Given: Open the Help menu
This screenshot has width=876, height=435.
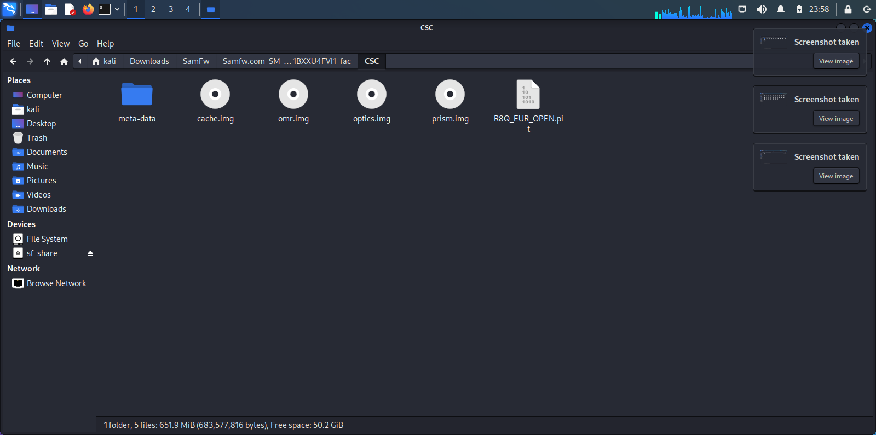Looking at the screenshot, I should click(106, 44).
